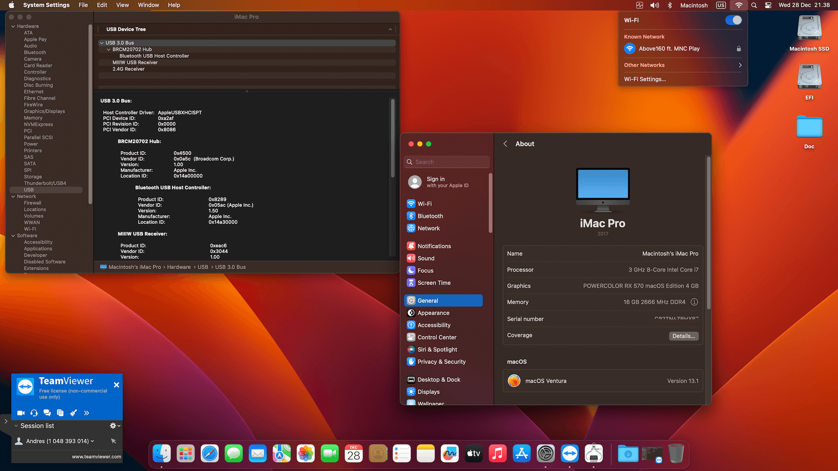Collapse the Software tree section
The height and width of the screenshot is (471, 838).
point(13,236)
